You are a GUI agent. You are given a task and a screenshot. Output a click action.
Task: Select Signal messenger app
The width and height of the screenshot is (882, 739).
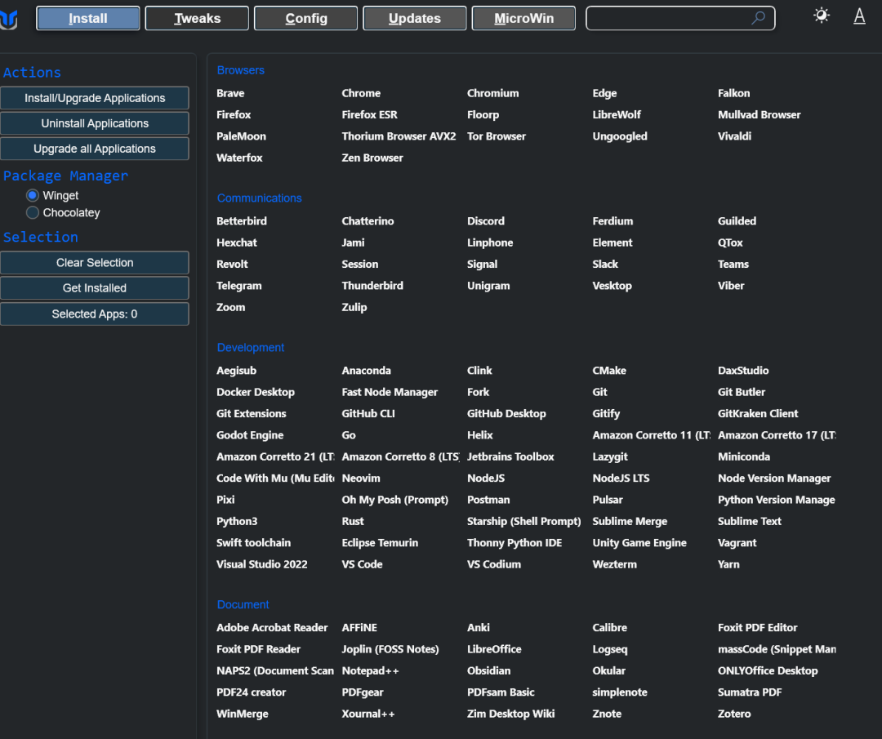point(482,265)
